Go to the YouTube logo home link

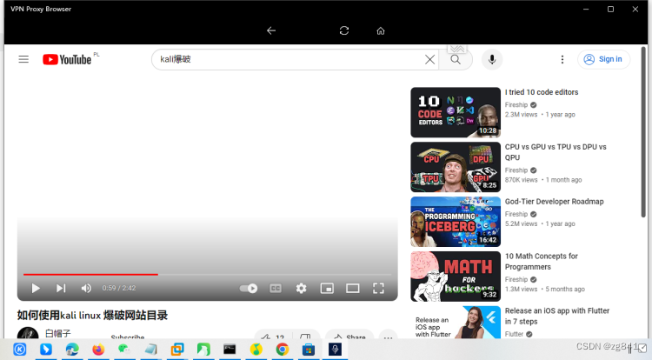[x=67, y=60]
